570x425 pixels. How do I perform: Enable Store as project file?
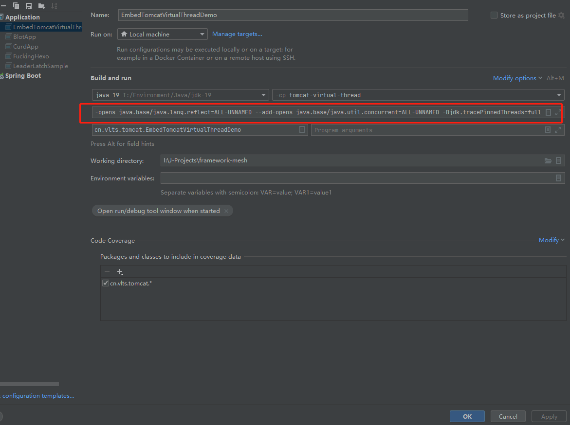pos(495,16)
